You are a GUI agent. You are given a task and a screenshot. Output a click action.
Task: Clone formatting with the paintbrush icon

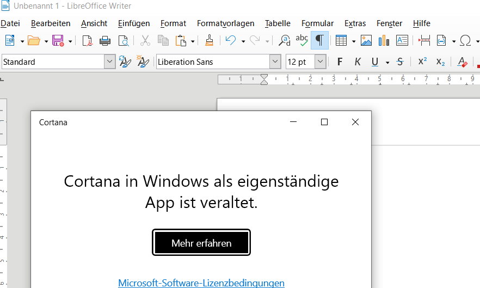(209, 40)
